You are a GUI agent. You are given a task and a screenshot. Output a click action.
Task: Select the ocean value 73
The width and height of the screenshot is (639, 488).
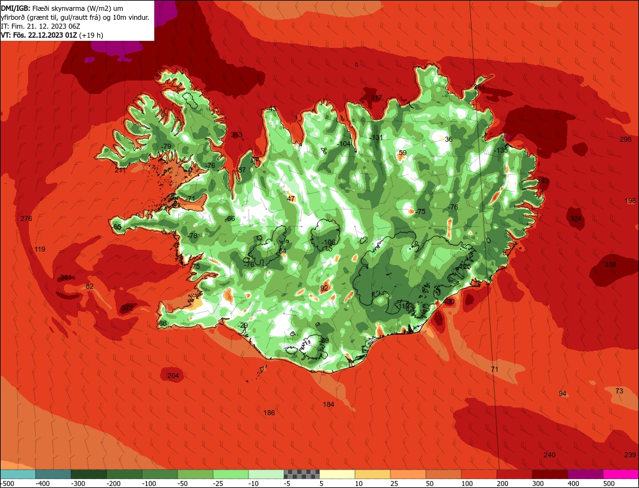[x=619, y=391]
